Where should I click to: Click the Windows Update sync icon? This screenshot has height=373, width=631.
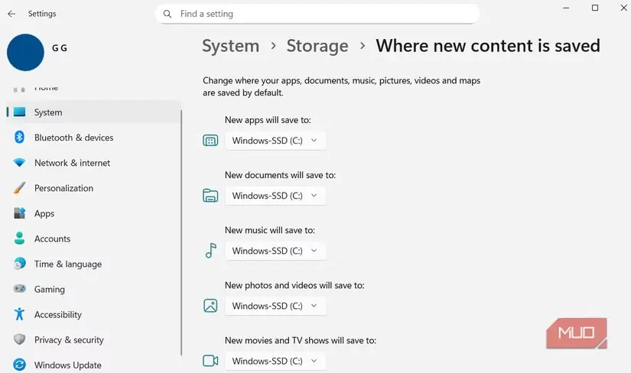coord(19,365)
